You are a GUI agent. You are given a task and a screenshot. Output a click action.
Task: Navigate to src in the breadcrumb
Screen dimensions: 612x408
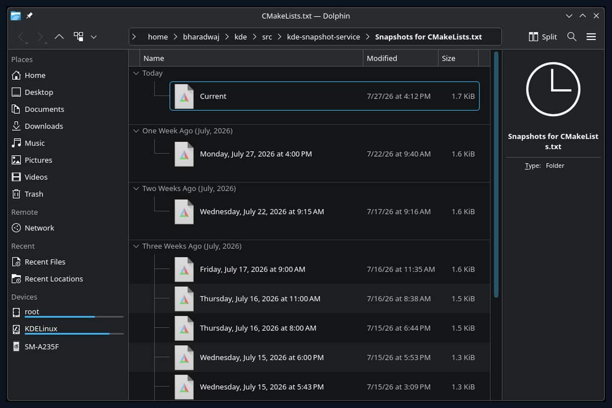click(267, 37)
